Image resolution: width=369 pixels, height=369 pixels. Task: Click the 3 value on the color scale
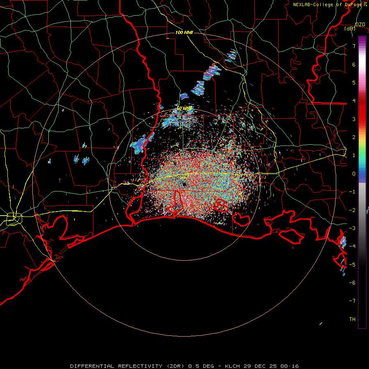[x=354, y=119]
